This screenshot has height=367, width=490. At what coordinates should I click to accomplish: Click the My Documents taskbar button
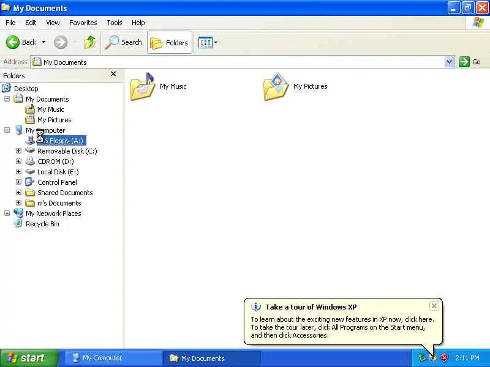click(211, 358)
